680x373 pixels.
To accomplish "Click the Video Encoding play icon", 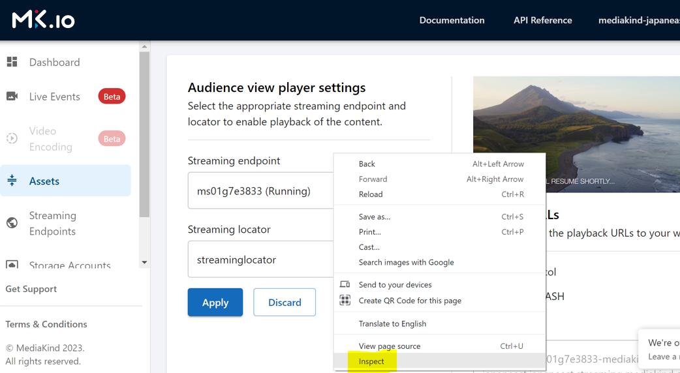I will click(x=12, y=139).
